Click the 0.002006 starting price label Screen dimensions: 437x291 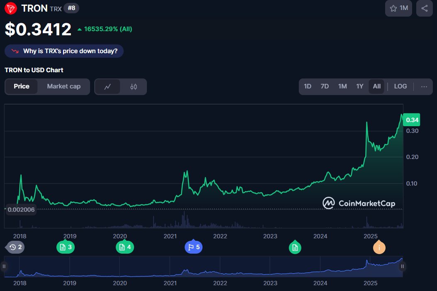click(21, 210)
